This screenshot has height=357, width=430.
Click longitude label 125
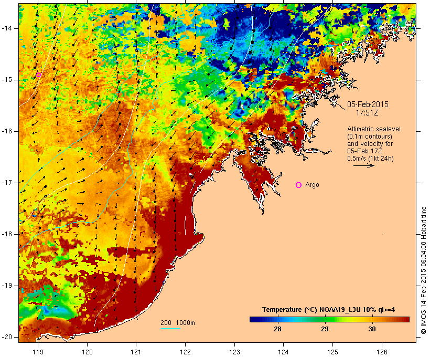[332, 352]
